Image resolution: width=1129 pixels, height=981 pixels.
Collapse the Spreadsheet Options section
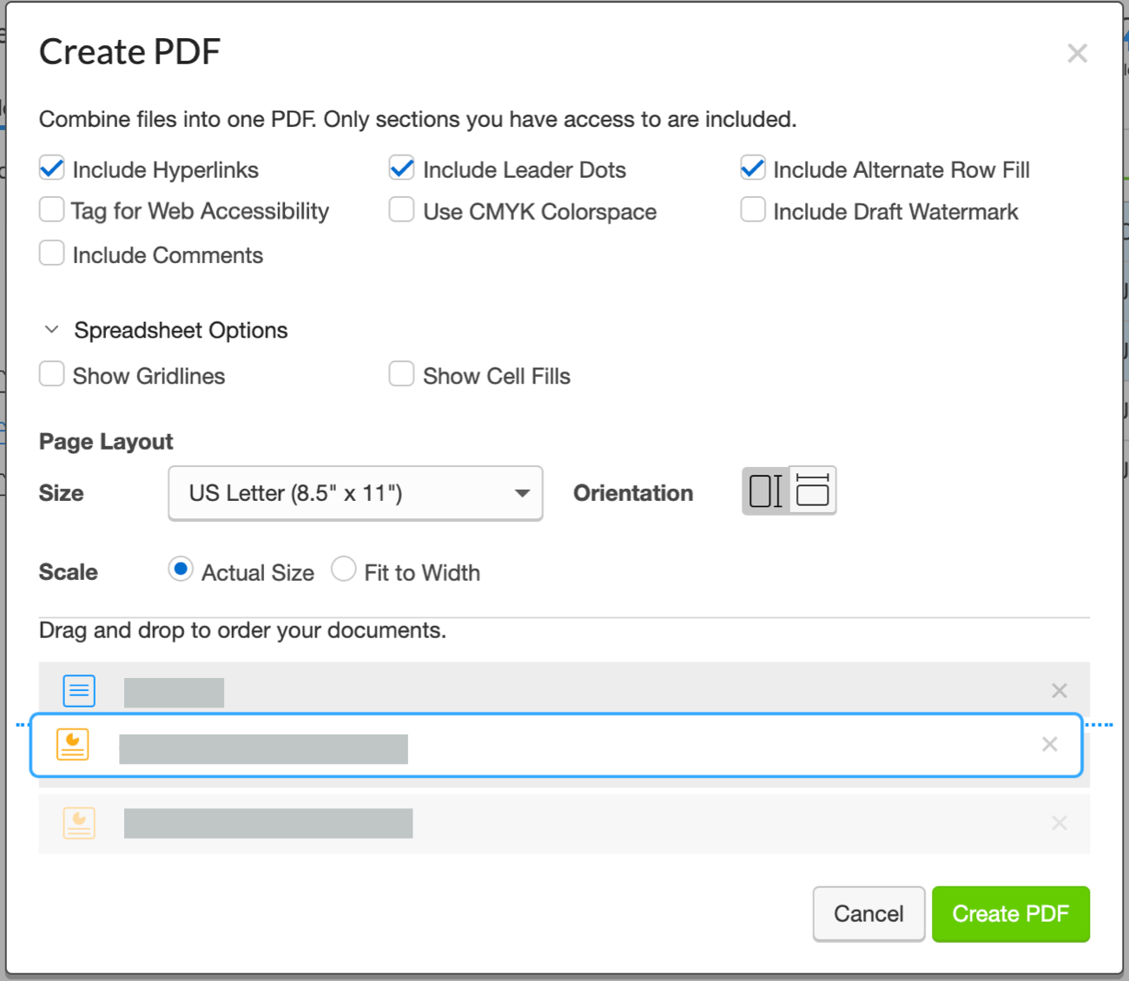tap(52, 330)
